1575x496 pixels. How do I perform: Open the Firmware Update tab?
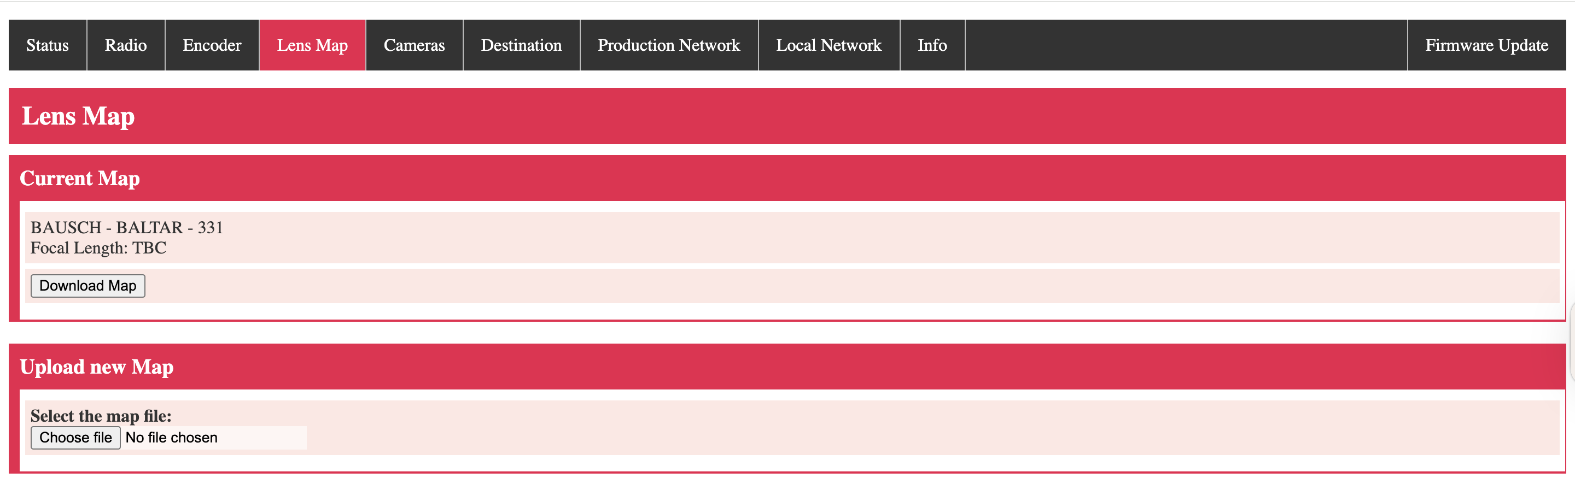tap(1486, 45)
